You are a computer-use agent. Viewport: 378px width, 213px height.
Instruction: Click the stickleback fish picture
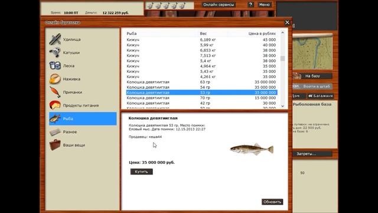(x=252, y=149)
